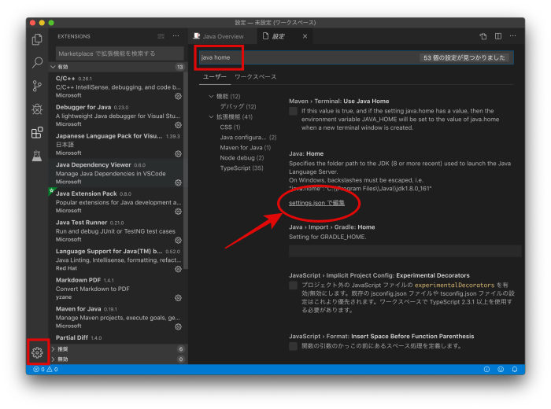Select Node debug (2) settings category
The width and height of the screenshot is (551, 409).
[x=242, y=157]
